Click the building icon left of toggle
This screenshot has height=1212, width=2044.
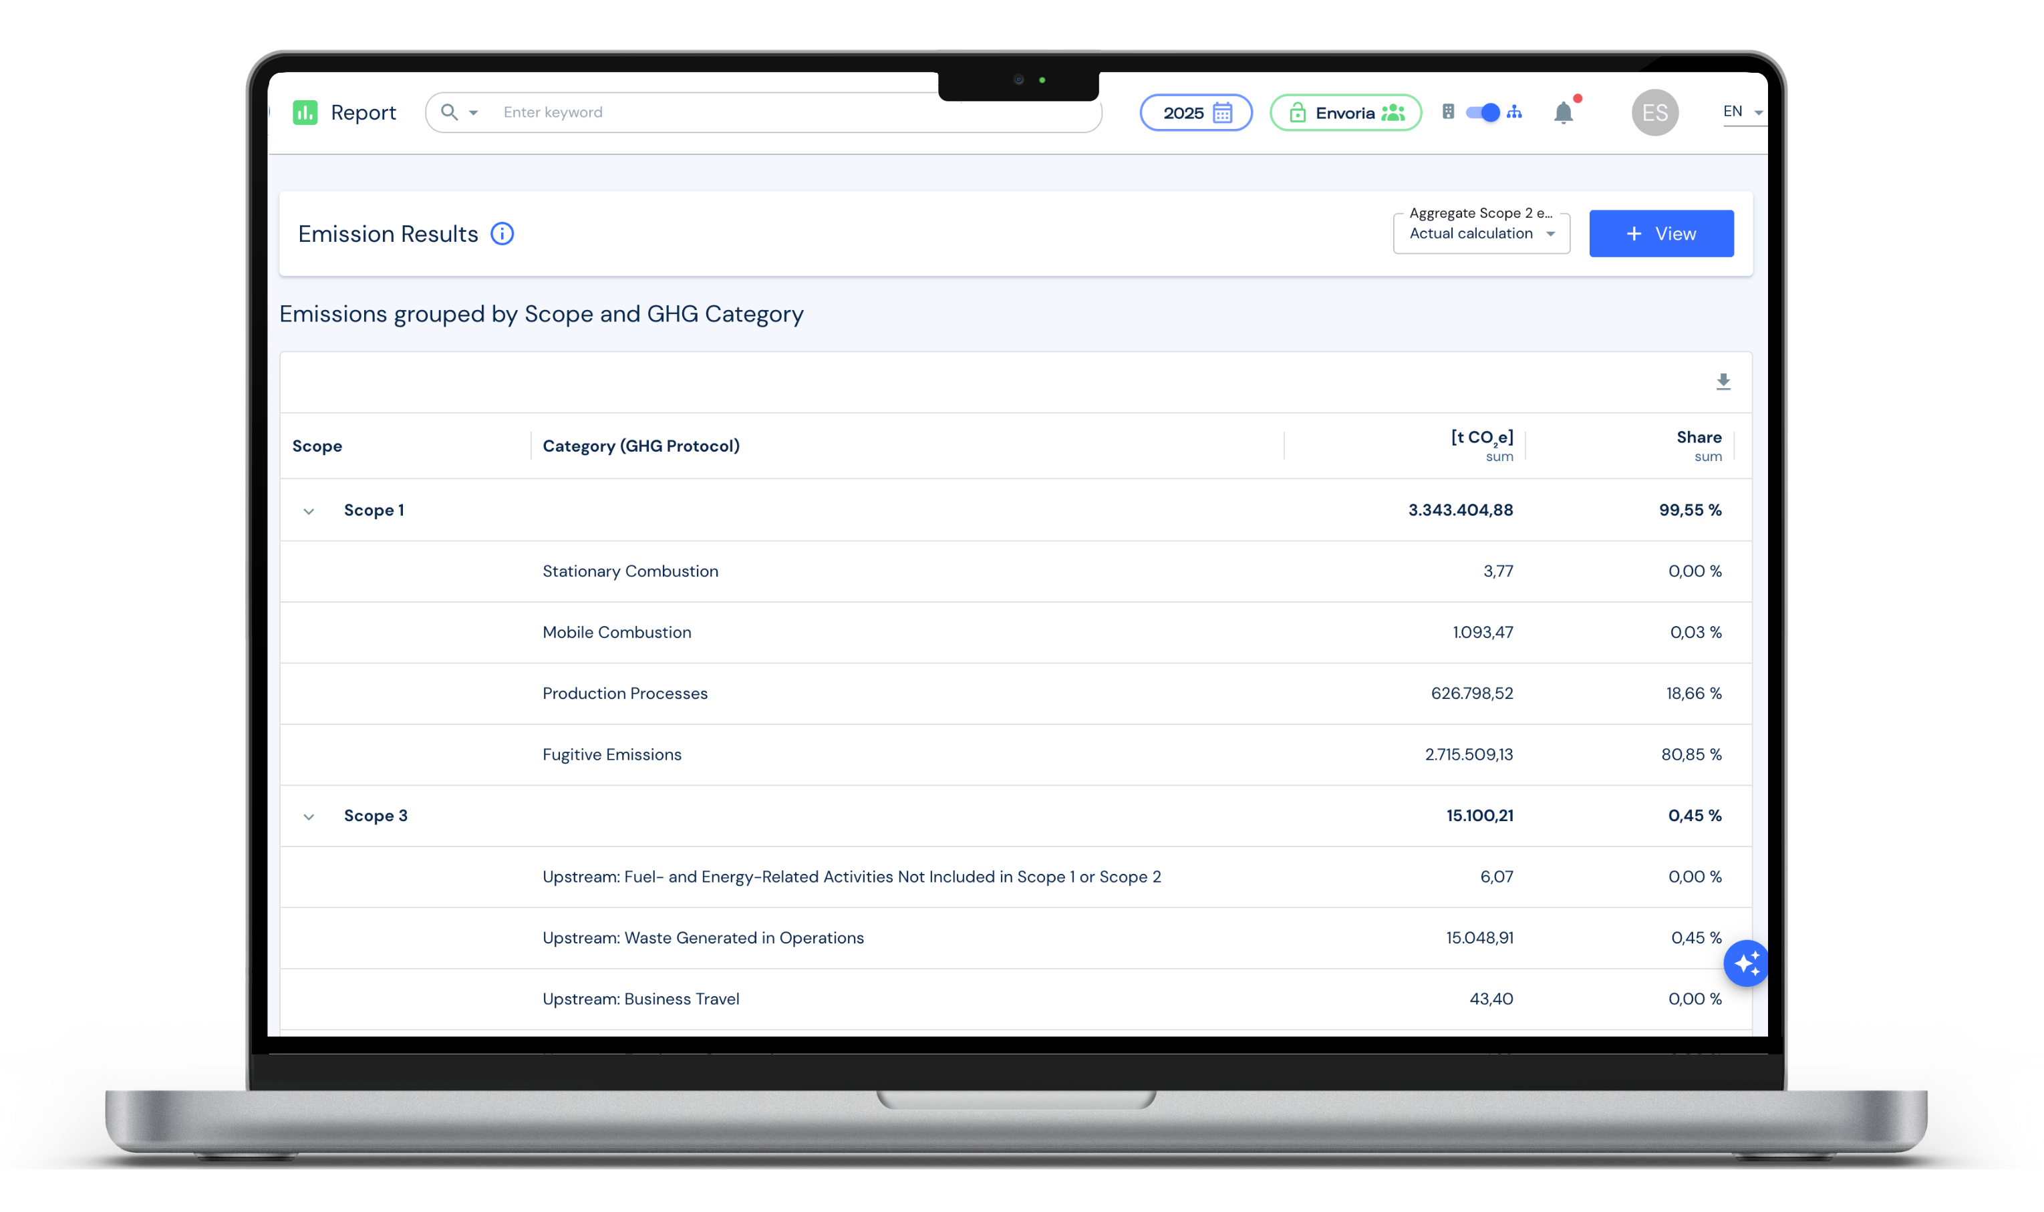click(x=1448, y=112)
